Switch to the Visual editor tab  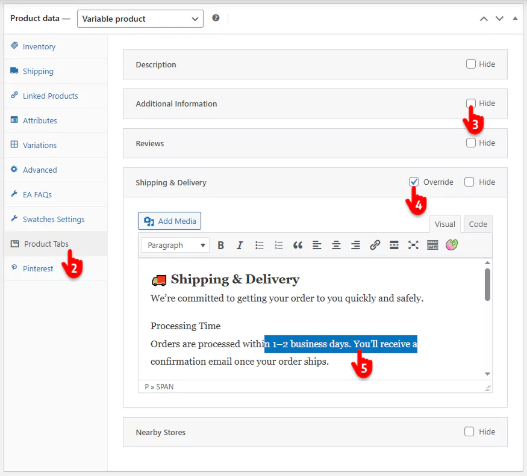pos(445,224)
